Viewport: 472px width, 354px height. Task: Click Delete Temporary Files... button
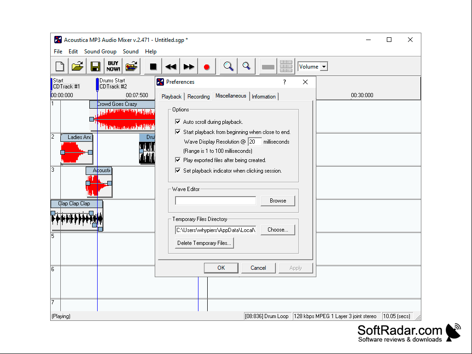(x=204, y=243)
